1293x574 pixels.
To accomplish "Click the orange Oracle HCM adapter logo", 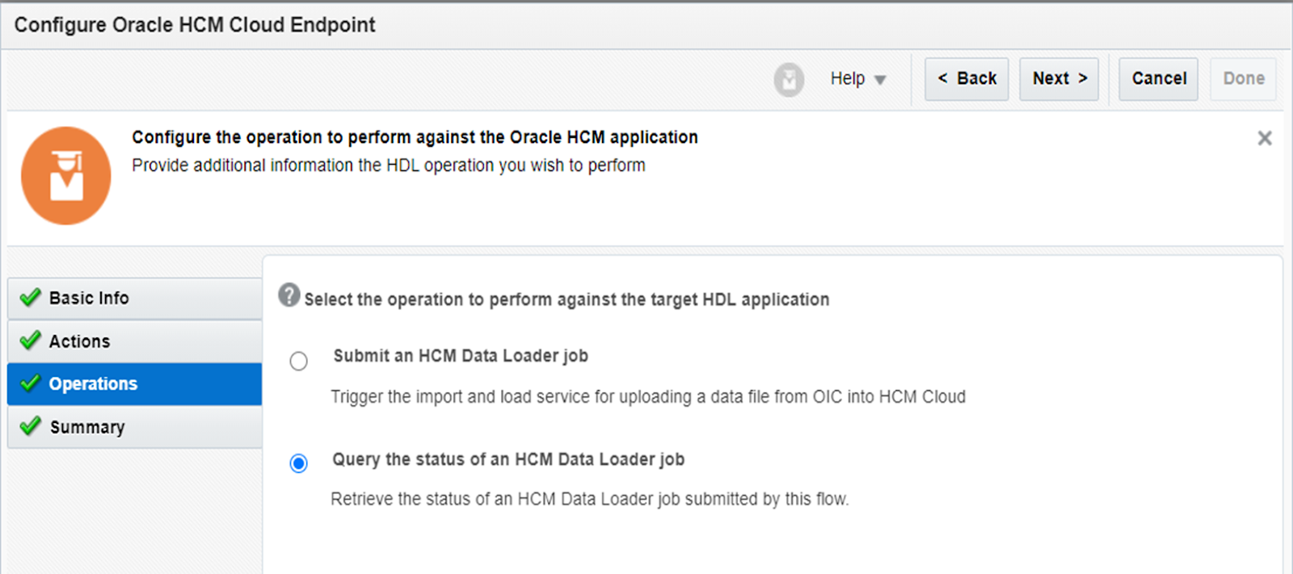I will click(66, 175).
